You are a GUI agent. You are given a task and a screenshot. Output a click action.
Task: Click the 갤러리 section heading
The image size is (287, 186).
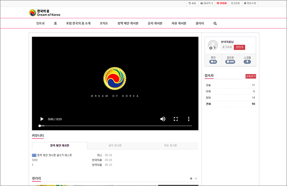click(x=36, y=178)
